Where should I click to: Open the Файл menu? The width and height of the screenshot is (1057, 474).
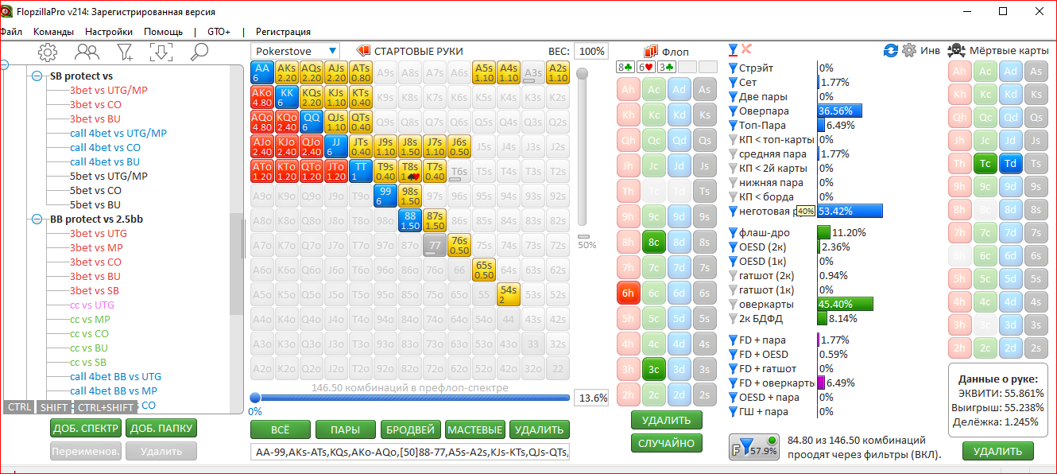pos(11,32)
